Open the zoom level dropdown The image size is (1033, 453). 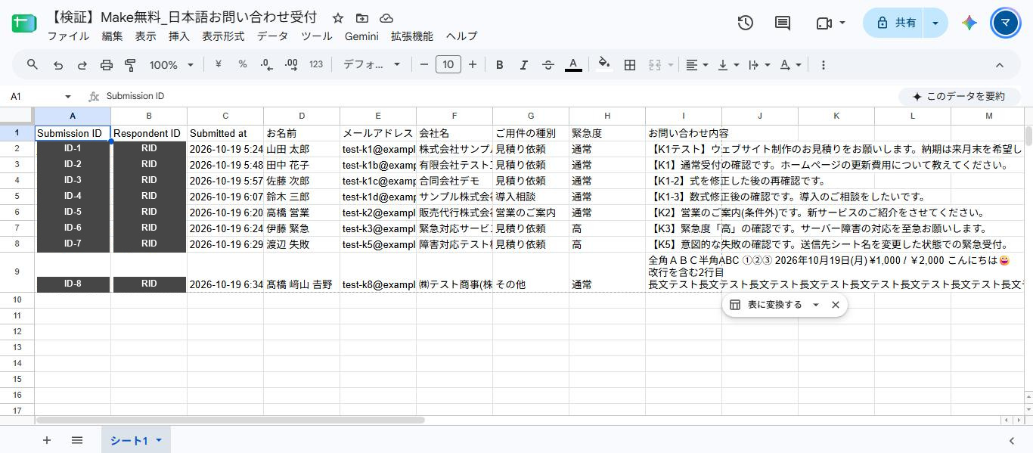pyautogui.click(x=172, y=65)
